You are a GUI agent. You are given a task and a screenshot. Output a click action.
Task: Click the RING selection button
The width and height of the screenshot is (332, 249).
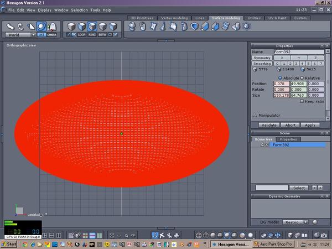click(x=92, y=35)
